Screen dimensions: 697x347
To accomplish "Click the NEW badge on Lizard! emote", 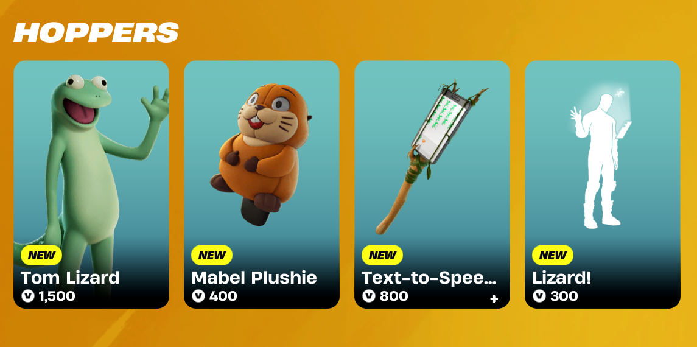I will [553, 255].
